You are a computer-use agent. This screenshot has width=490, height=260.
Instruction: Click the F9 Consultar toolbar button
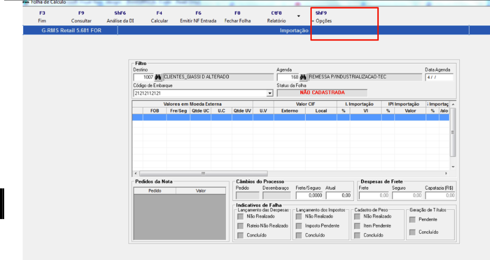click(x=81, y=17)
